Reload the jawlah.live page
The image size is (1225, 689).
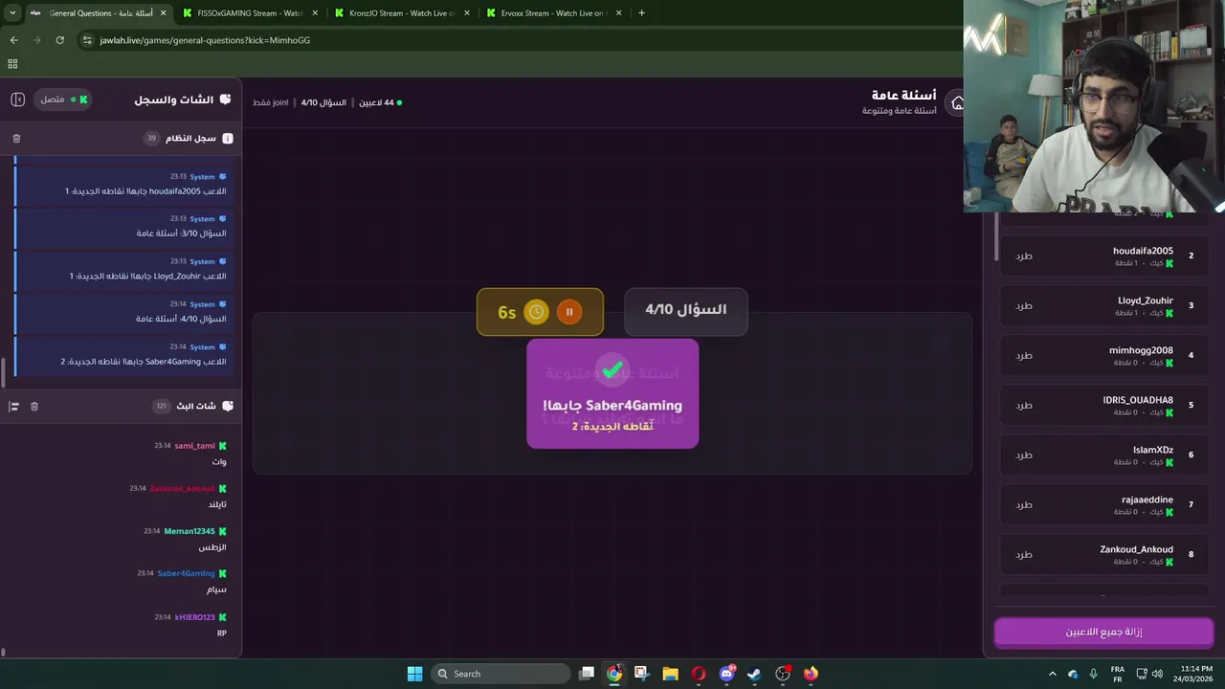pos(59,40)
